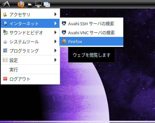Launch Avahi VNC サーバの検索
155x123 pixels.
[91, 32]
